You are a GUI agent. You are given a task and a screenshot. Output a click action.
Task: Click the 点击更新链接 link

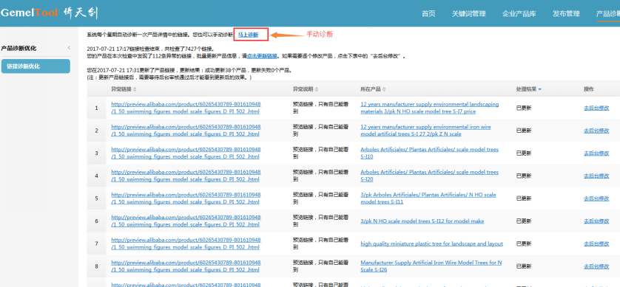(262, 56)
